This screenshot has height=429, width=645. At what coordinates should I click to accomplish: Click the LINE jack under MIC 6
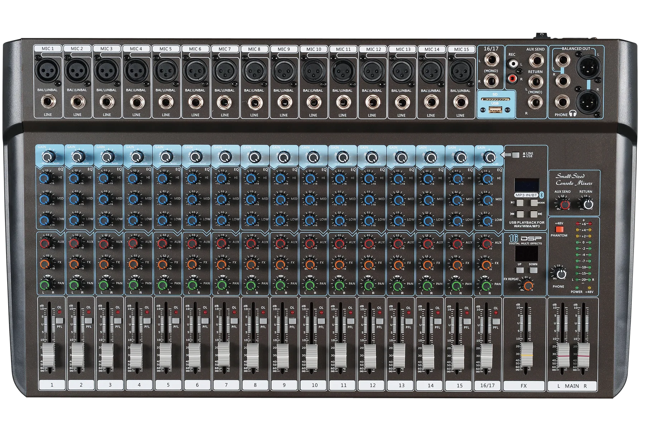tap(195, 102)
